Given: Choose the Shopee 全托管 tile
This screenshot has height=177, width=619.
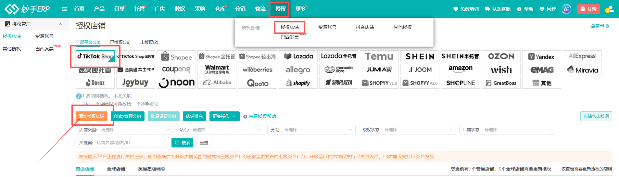Looking at the screenshot, I should coord(217,56).
